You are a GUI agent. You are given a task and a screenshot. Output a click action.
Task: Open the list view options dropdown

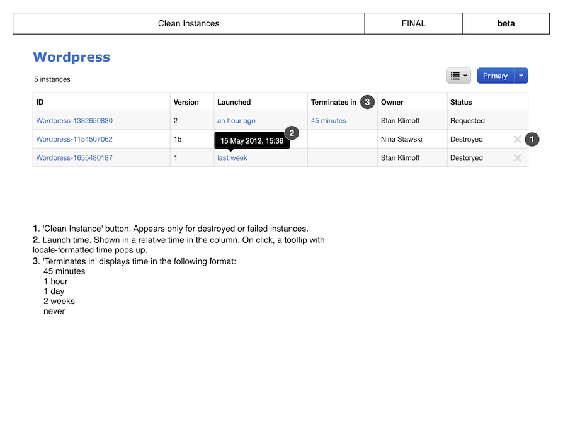click(458, 76)
